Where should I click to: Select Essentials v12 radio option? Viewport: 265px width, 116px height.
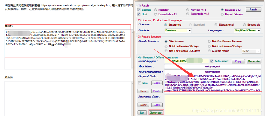[188, 14]
